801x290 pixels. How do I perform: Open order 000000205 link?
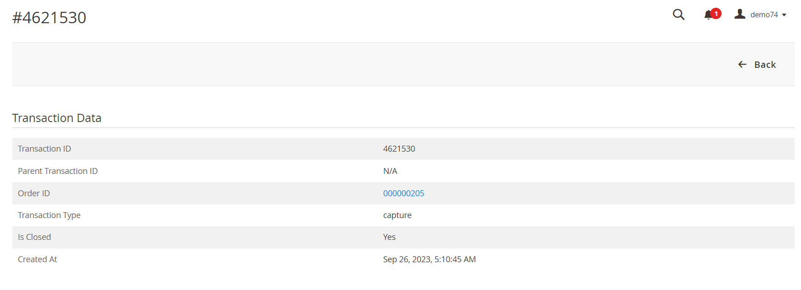(x=403, y=193)
